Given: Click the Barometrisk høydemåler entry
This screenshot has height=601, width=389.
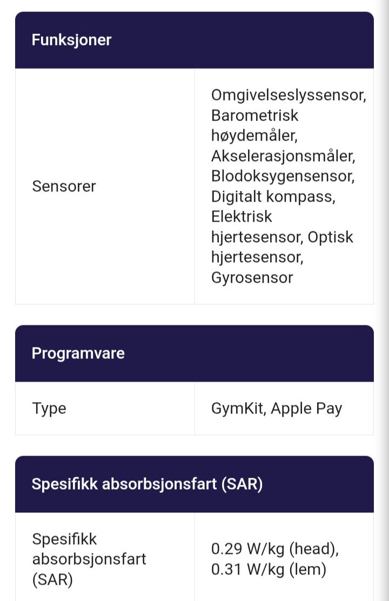Looking at the screenshot, I should coord(255,125).
